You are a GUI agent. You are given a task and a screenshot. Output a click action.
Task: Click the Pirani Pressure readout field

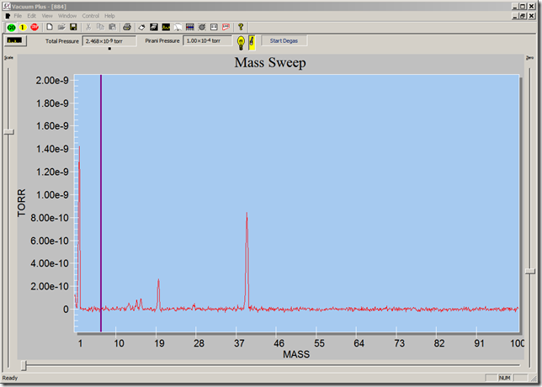207,40
